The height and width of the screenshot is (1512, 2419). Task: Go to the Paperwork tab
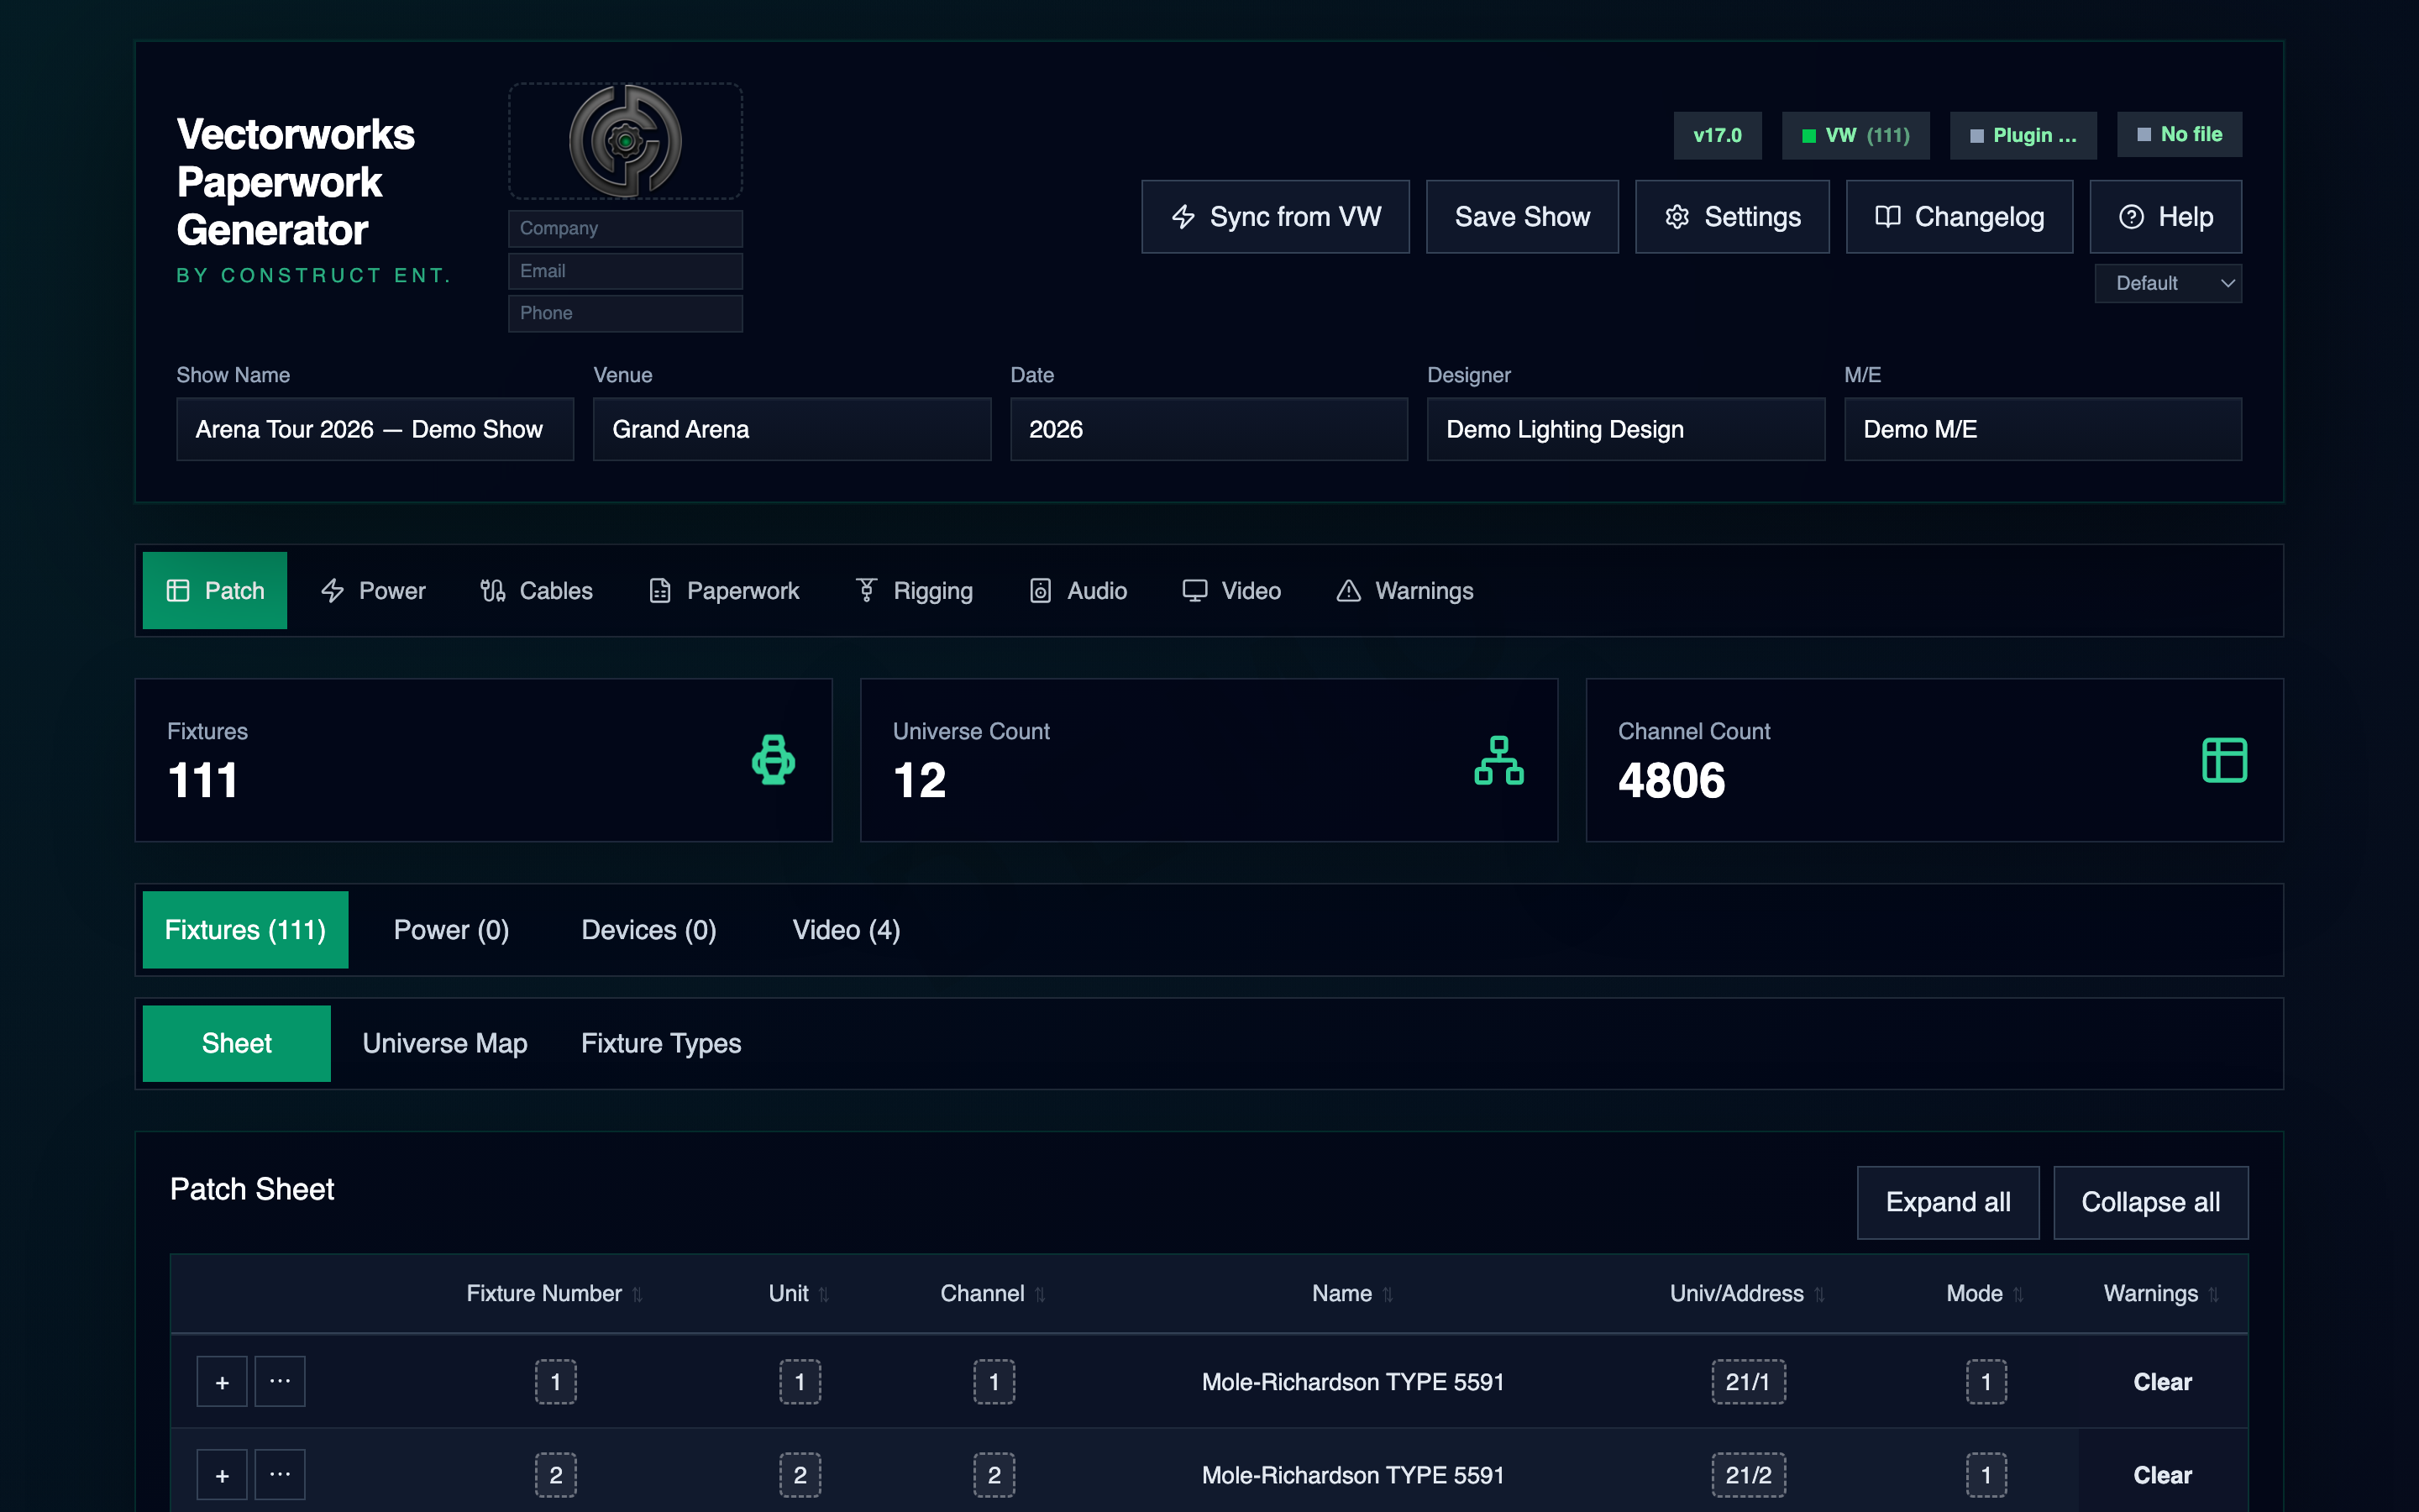[x=724, y=591]
